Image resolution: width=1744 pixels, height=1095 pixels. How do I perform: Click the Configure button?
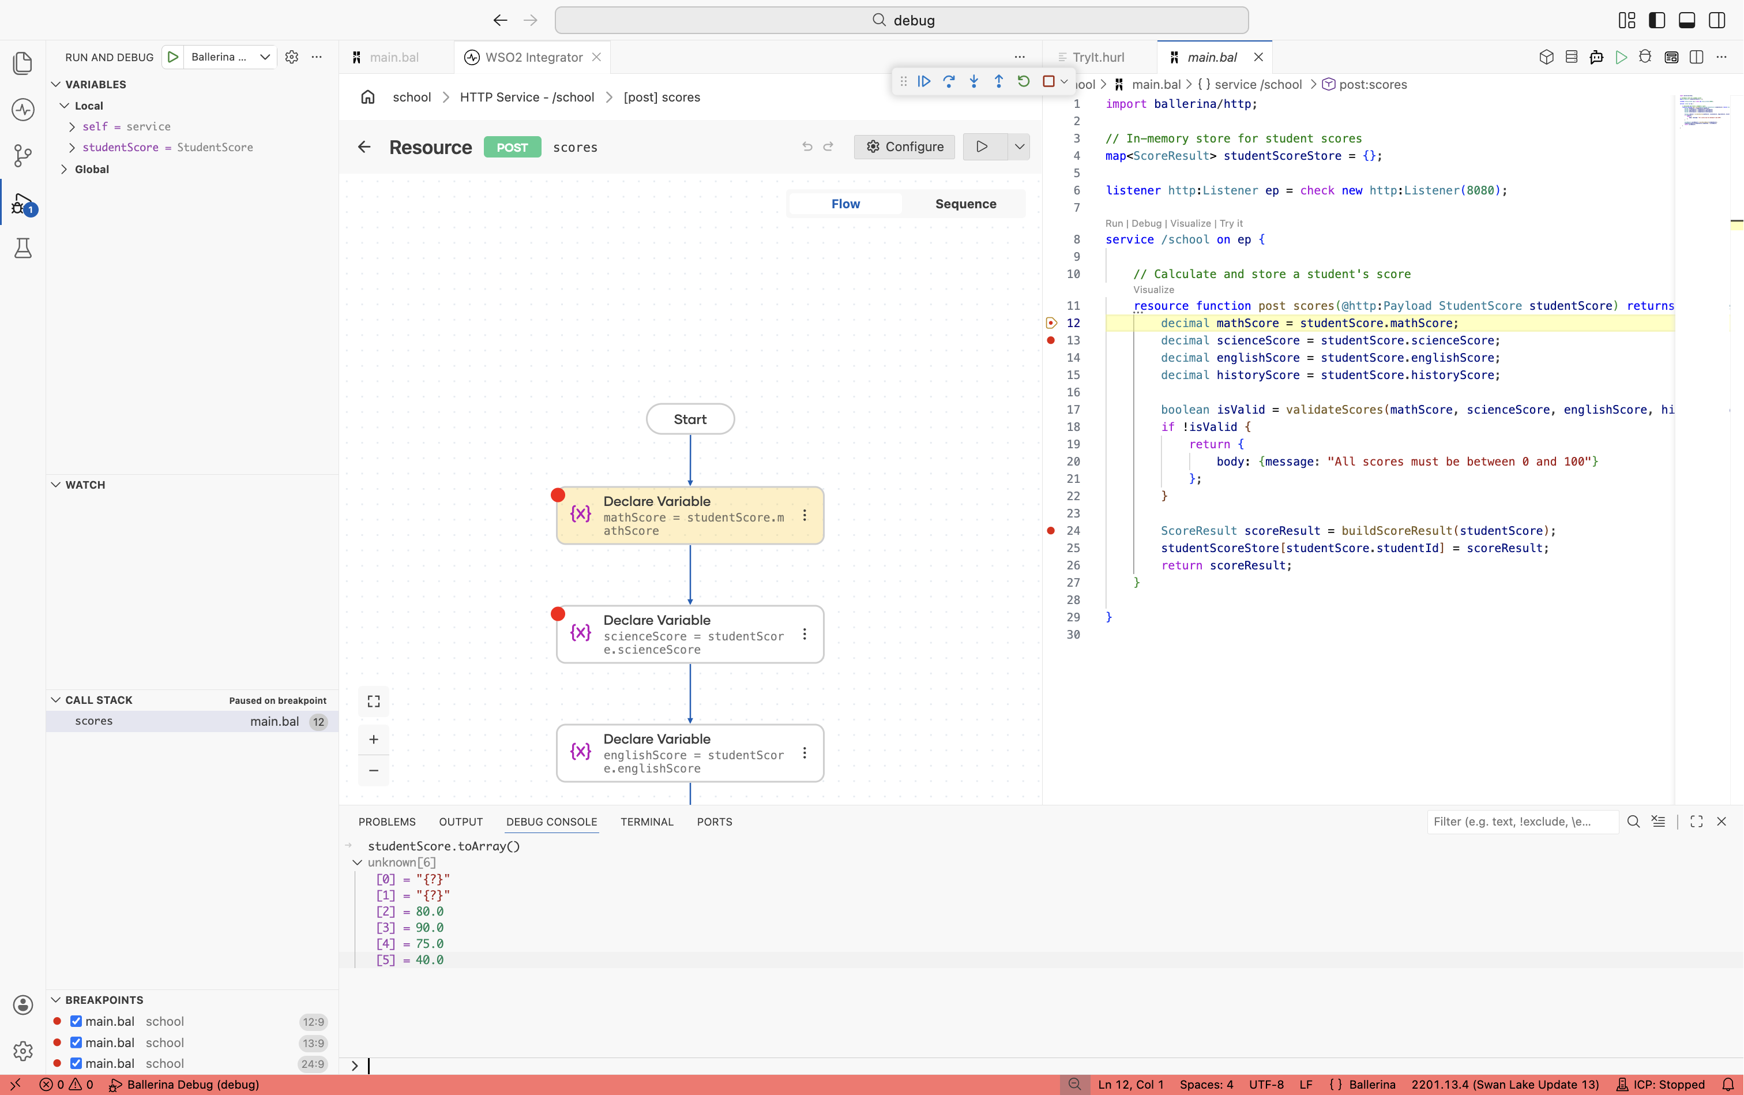[904, 147]
